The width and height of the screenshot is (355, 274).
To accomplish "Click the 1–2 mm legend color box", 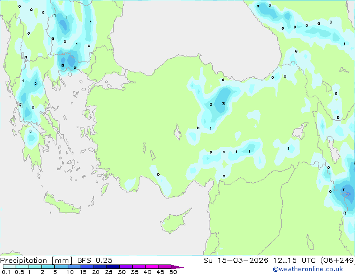I will click(35, 267).
